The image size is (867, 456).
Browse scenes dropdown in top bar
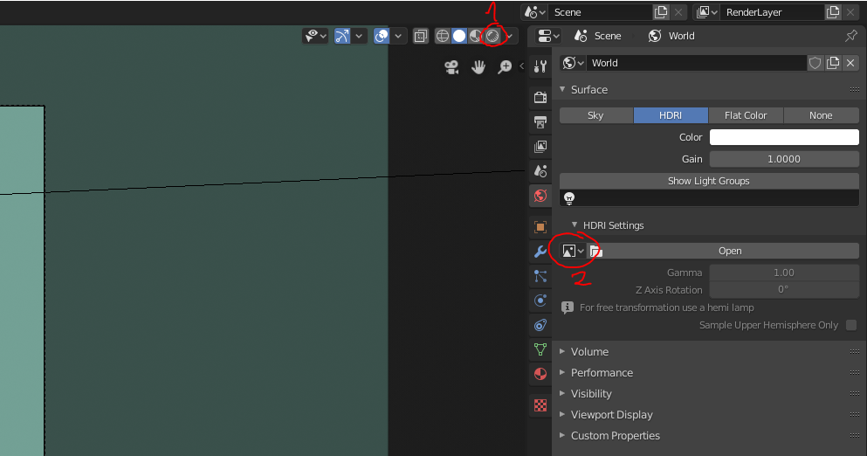coord(534,12)
